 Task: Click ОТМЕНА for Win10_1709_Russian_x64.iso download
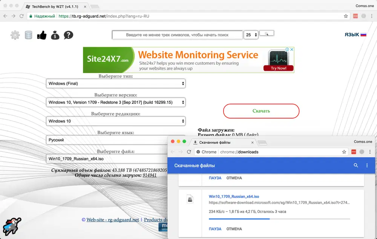click(x=234, y=229)
